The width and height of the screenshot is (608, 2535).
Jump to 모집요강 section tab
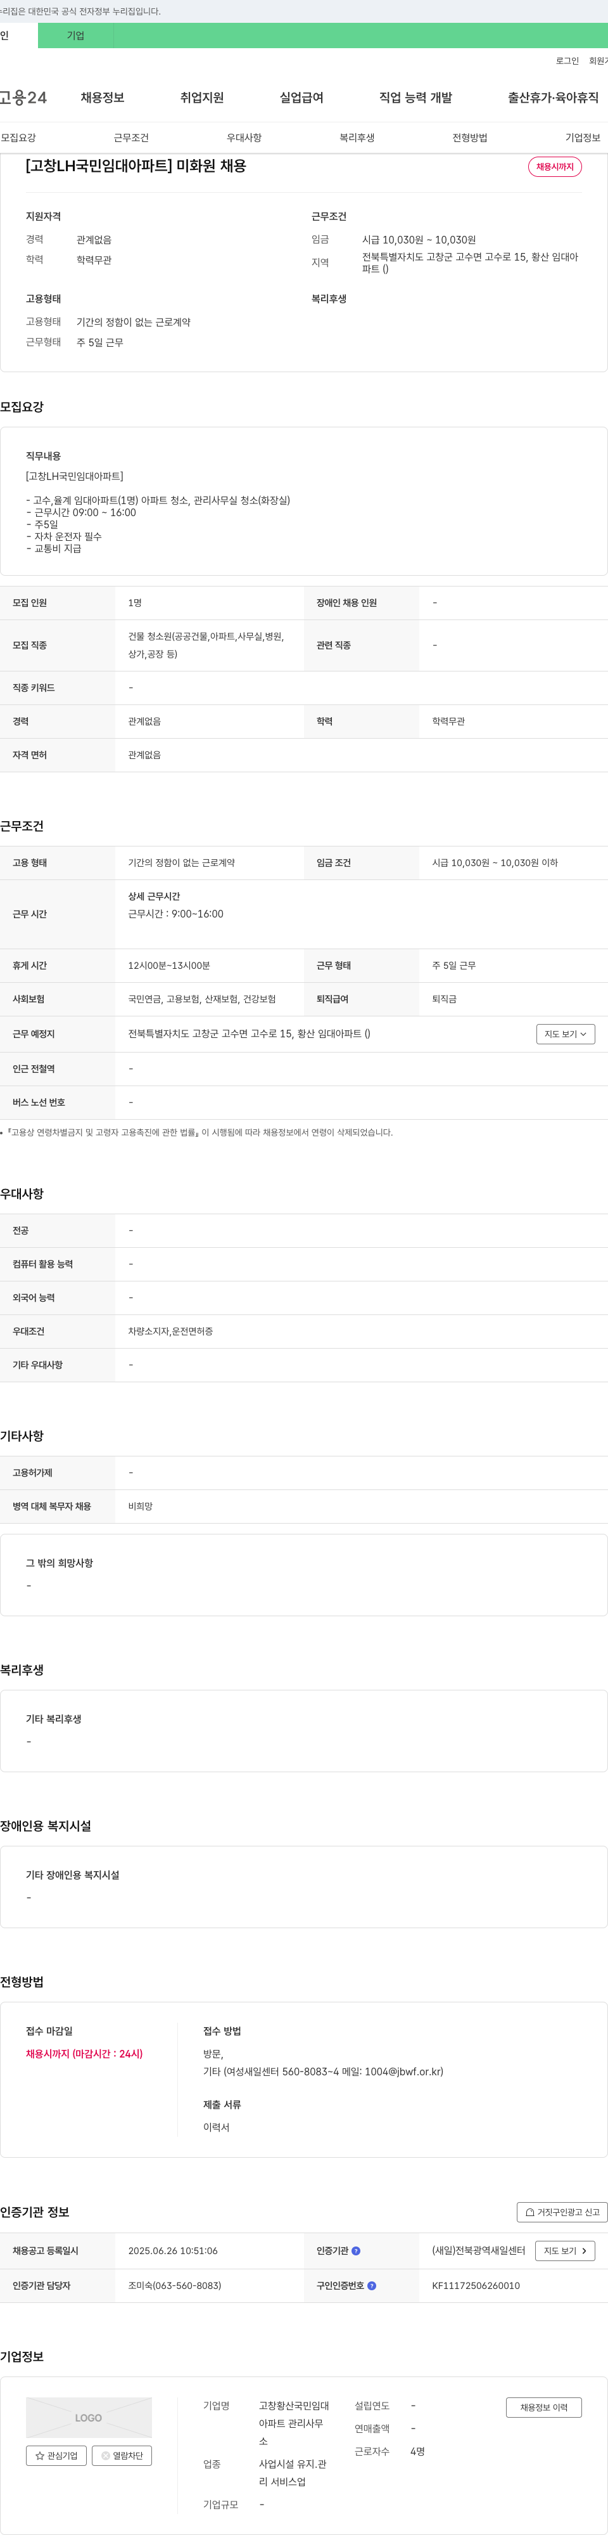click(18, 138)
